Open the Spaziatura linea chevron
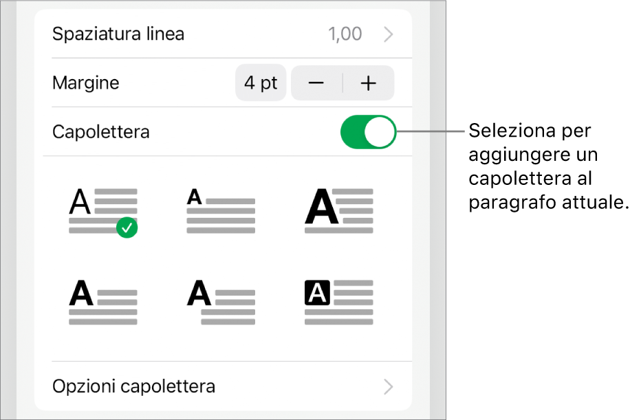This screenshot has height=420, width=641. (x=389, y=34)
